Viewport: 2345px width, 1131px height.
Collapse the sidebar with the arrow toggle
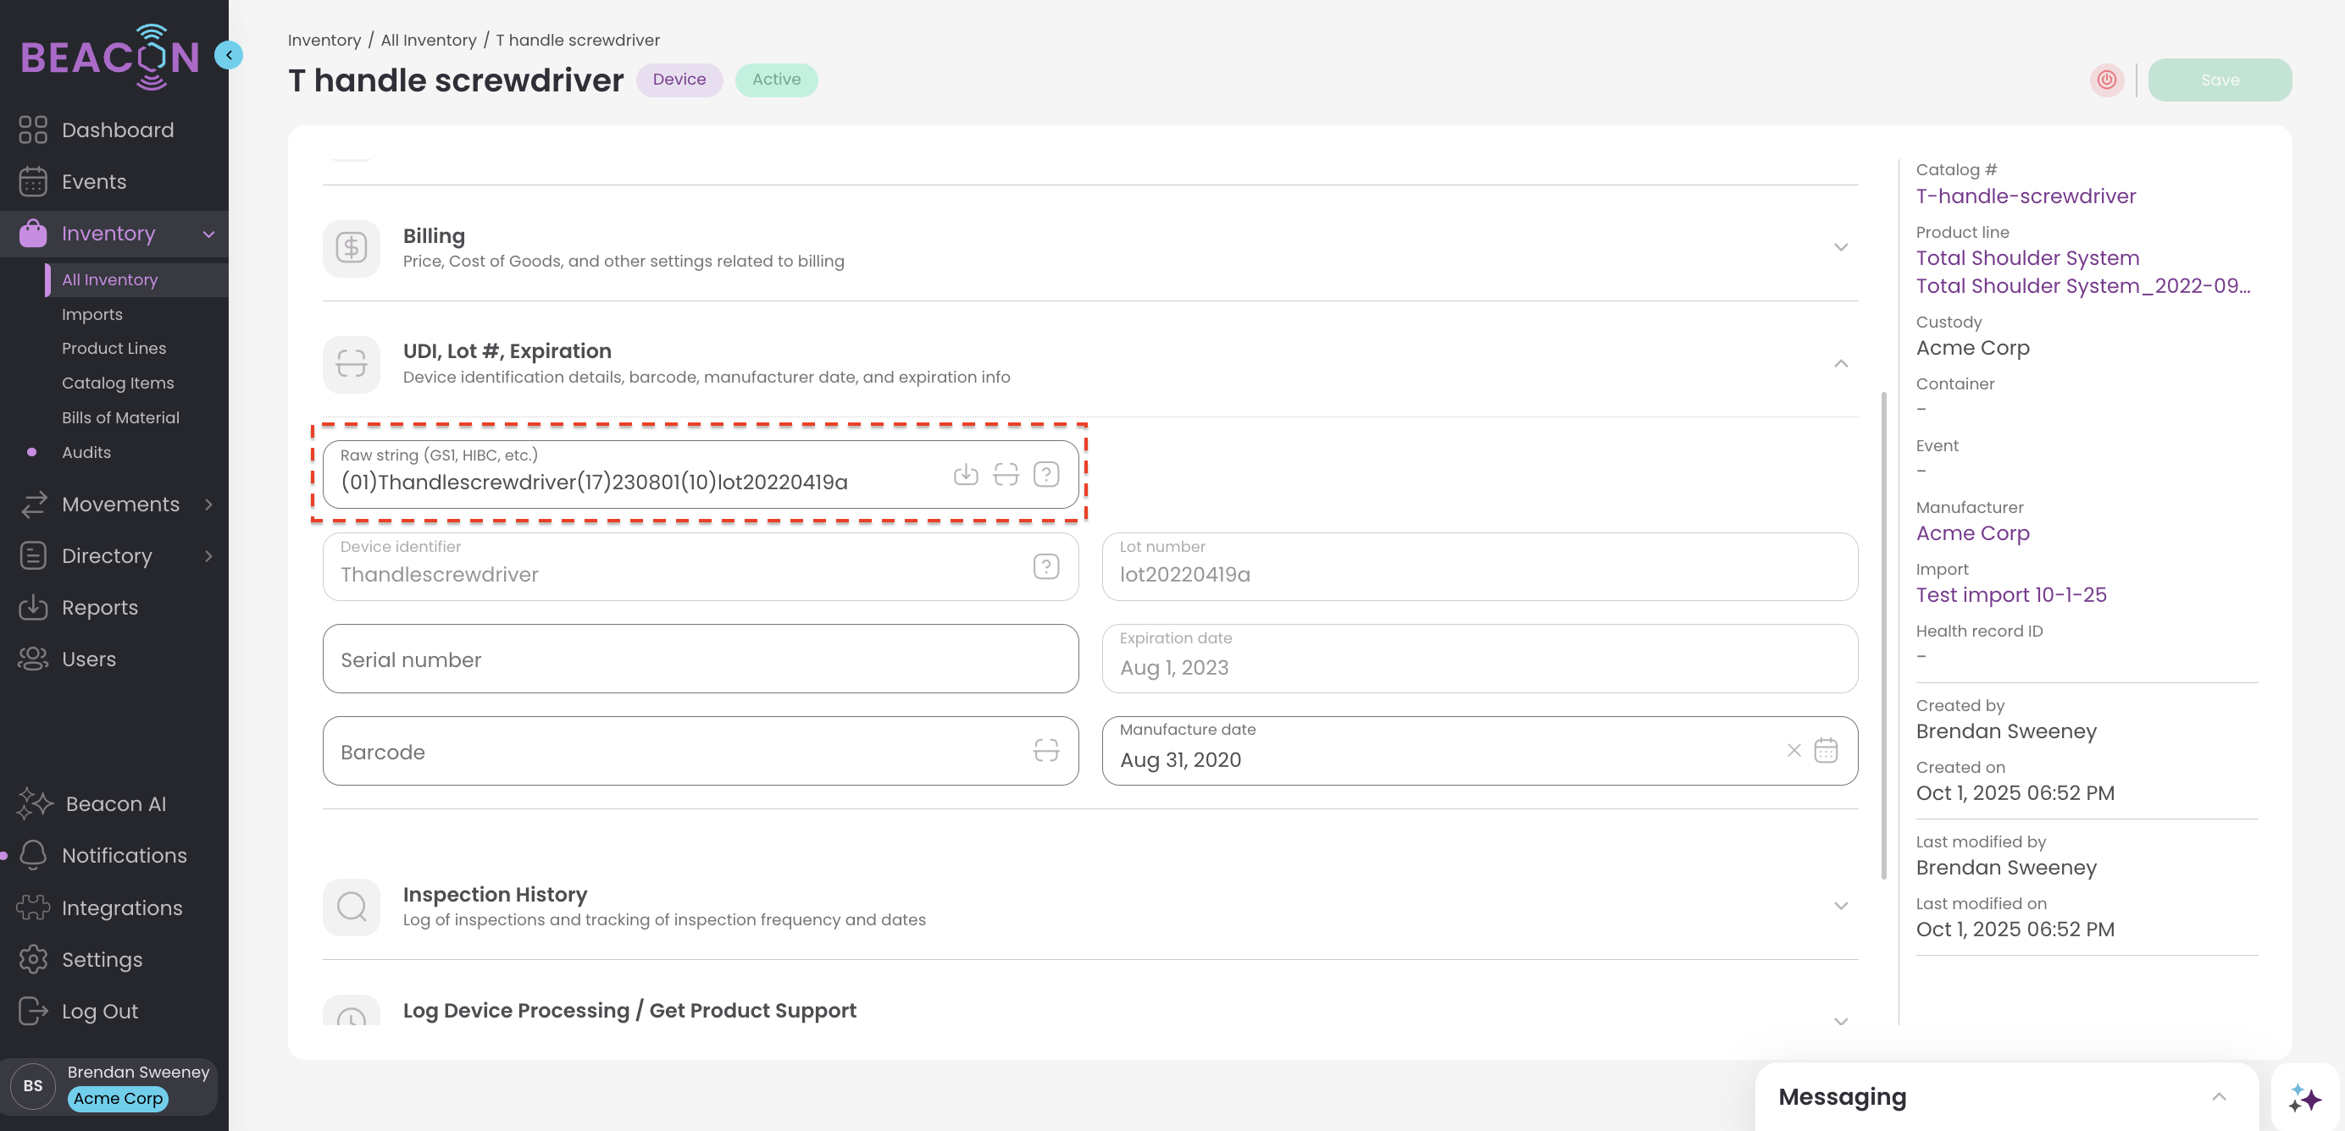[x=229, y=56]
